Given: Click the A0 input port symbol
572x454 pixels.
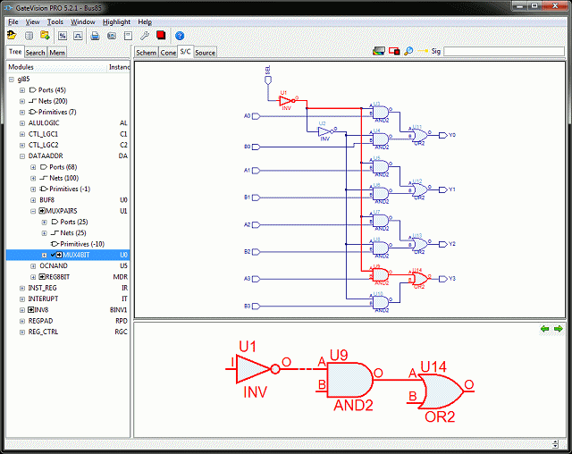Looking at the screenshot, I should tap(257, 116).
